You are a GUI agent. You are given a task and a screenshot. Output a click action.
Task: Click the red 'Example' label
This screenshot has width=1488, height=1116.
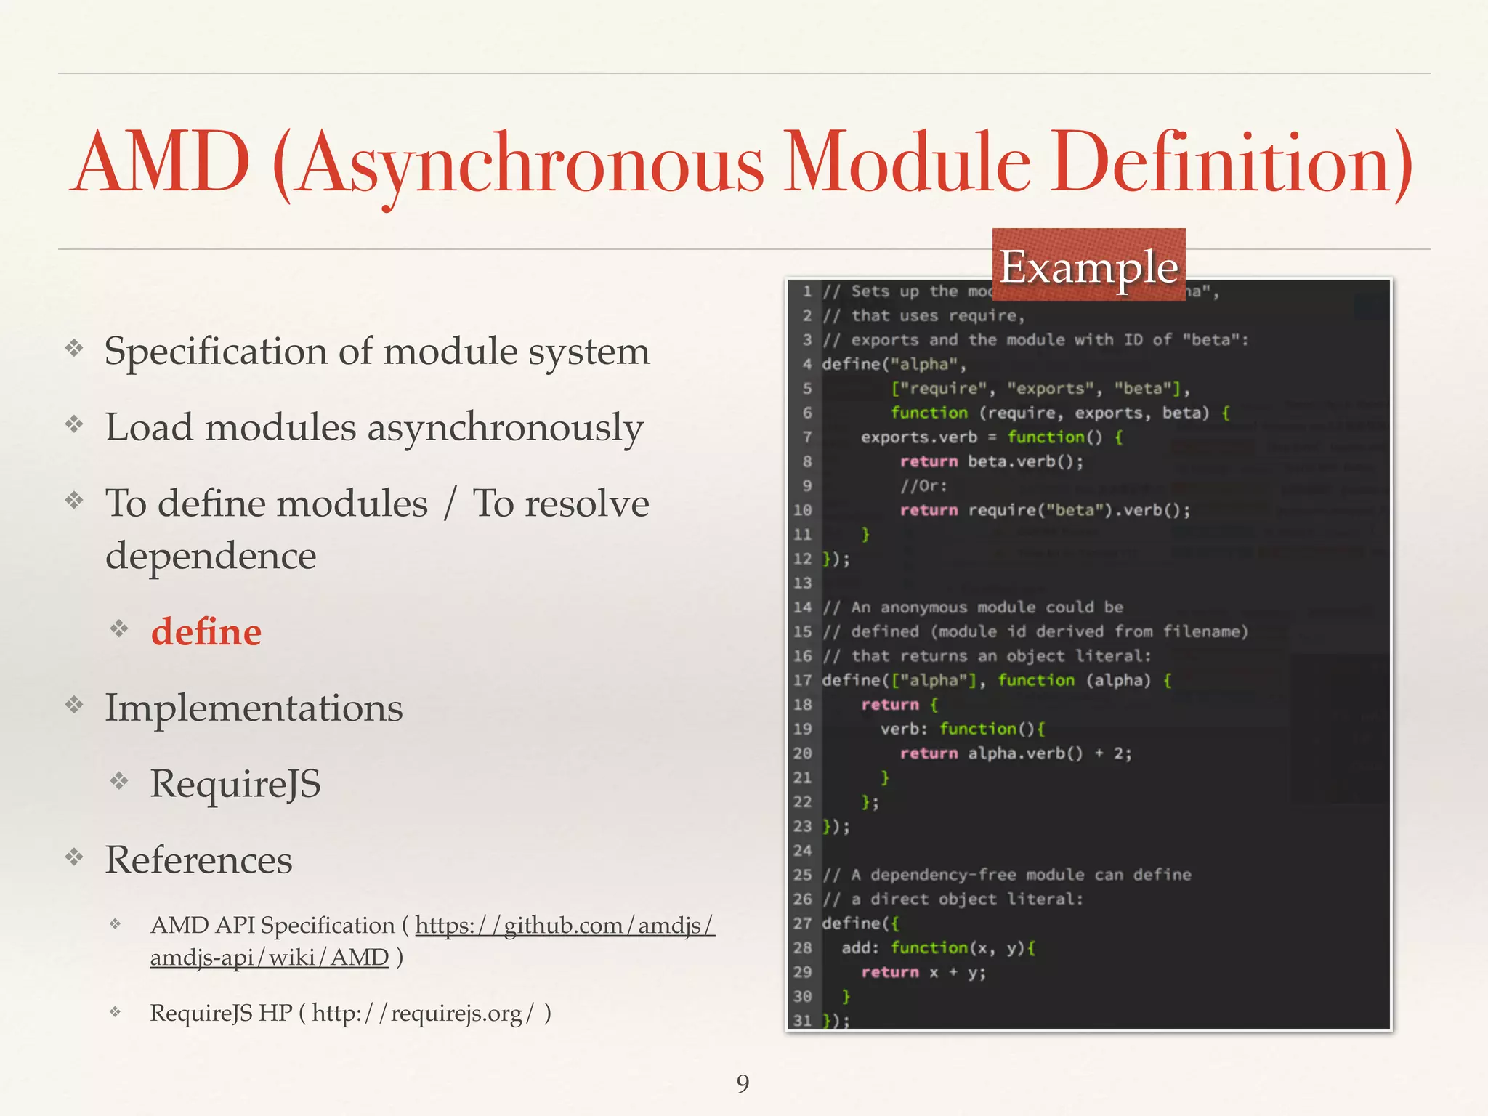(x=1088, y=265)
